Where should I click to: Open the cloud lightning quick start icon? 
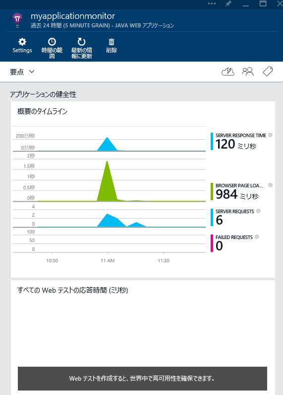[x=228, y=72]
